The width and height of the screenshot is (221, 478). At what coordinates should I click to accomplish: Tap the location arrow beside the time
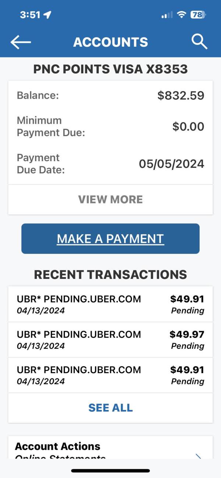[47, 15]
